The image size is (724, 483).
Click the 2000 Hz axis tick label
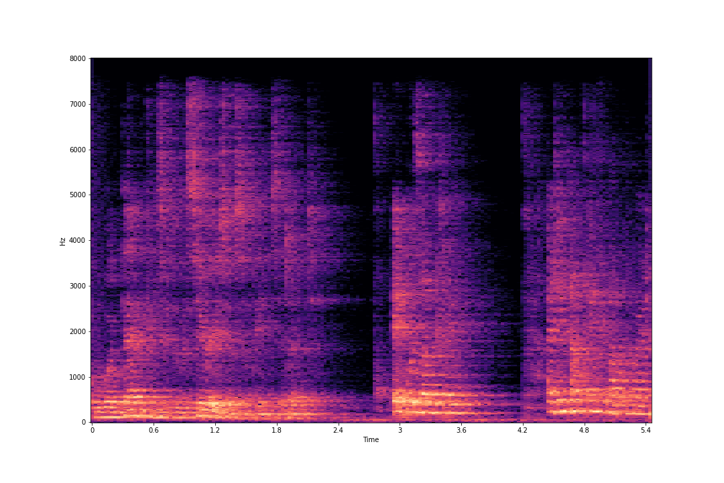(79, 331)
